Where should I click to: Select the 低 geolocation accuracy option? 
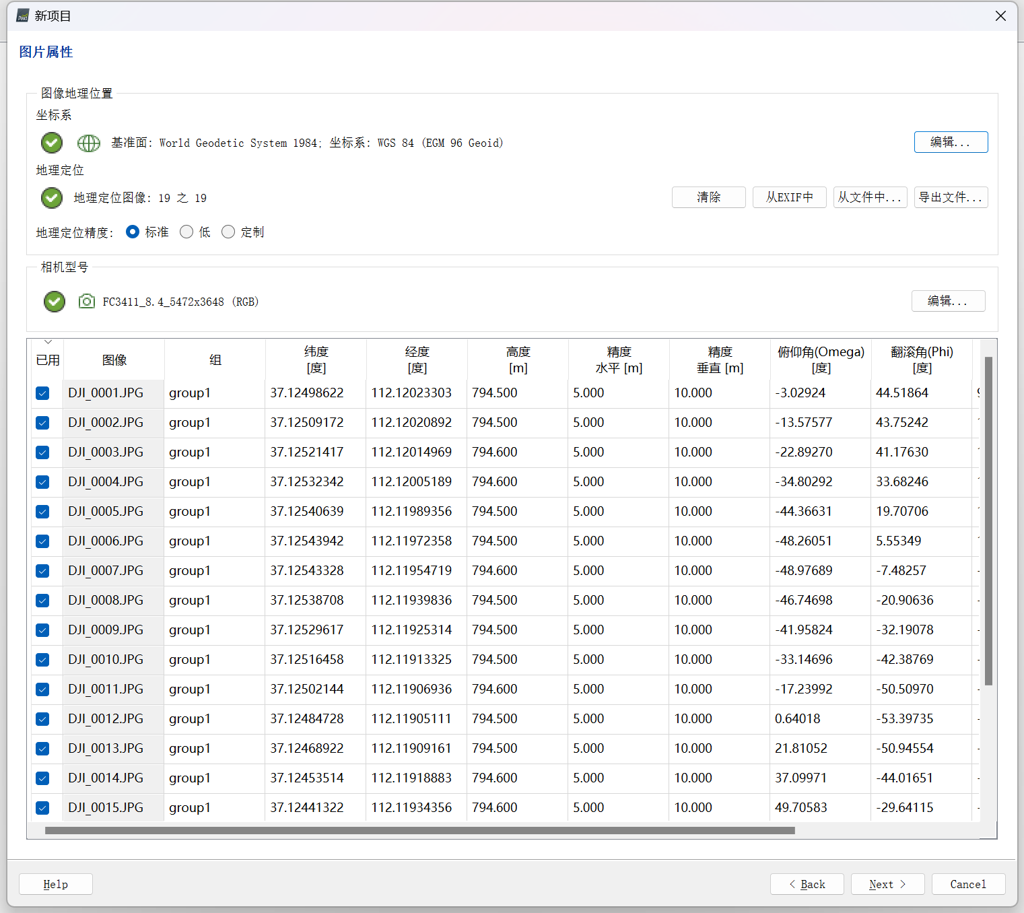point(186,232)
